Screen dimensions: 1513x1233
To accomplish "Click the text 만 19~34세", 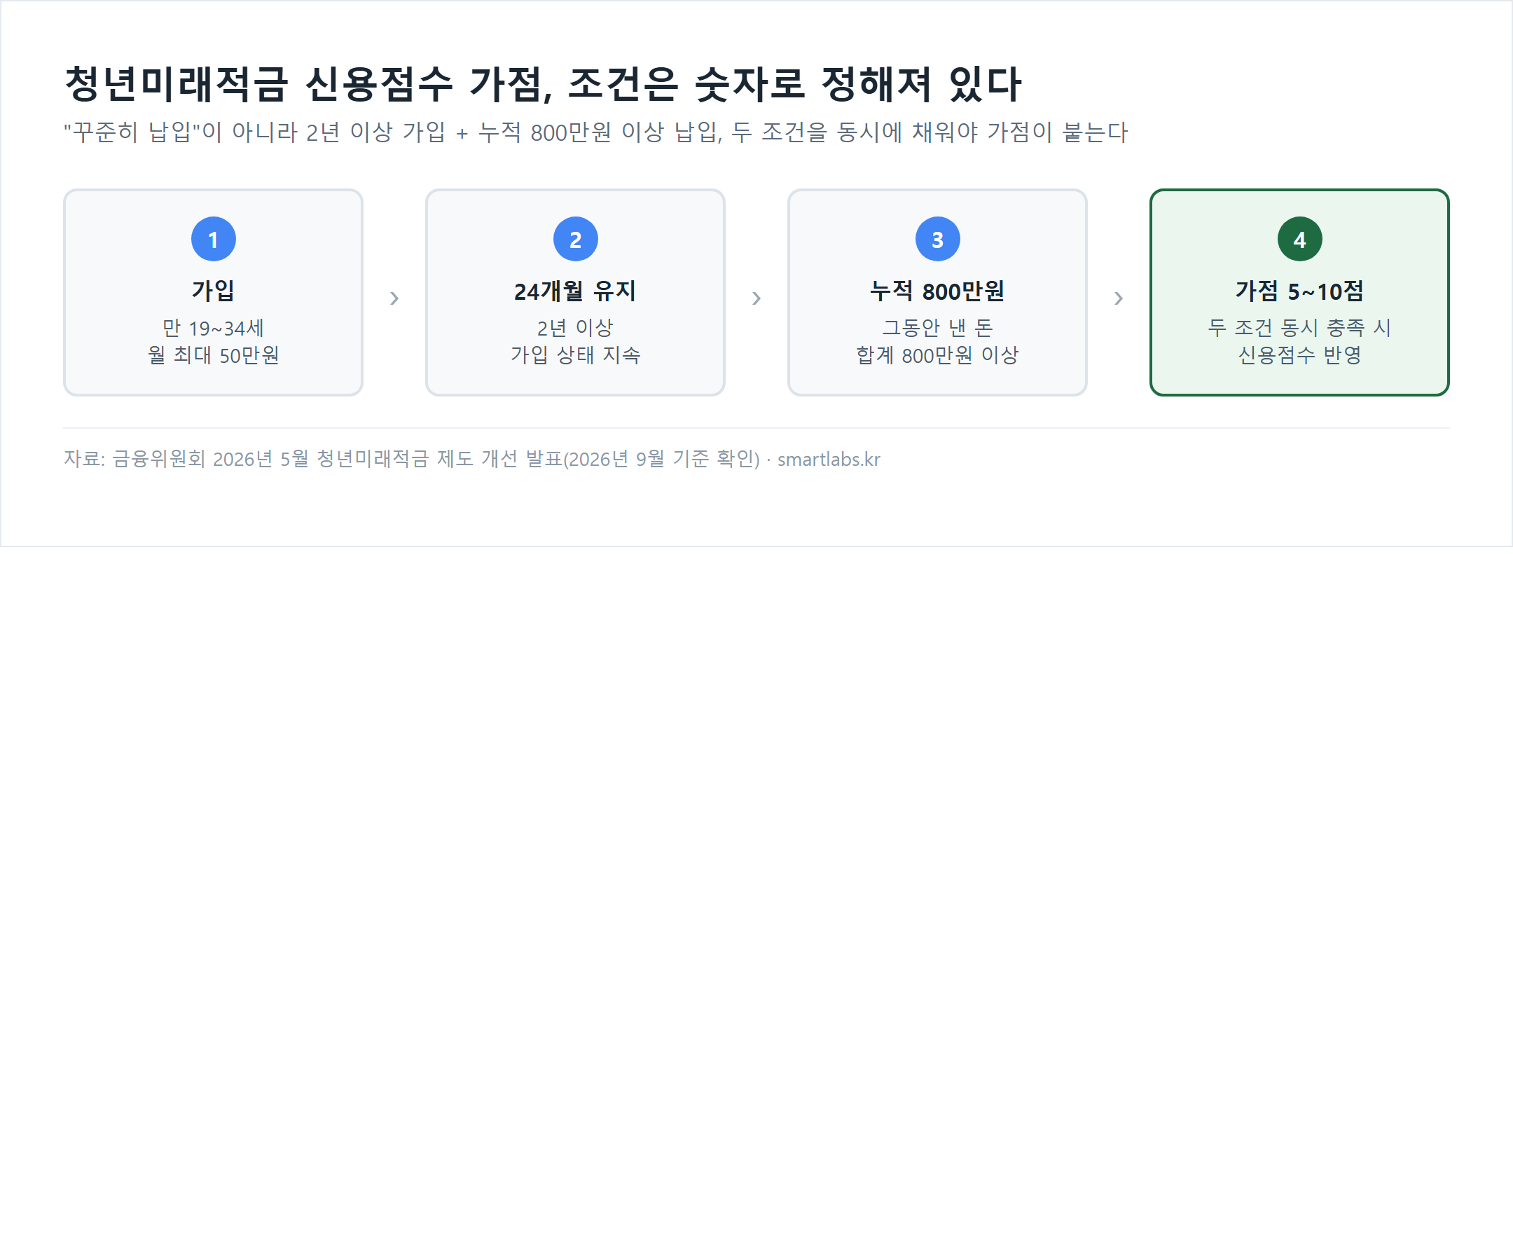I will click(213, 328).
